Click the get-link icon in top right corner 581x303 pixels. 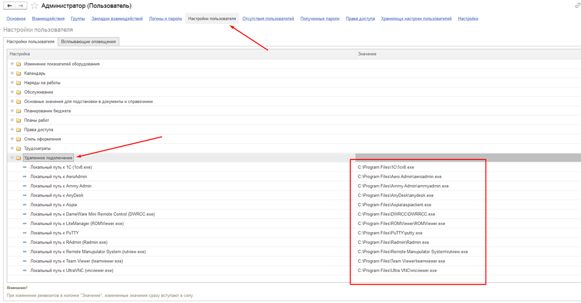(577, 6)
